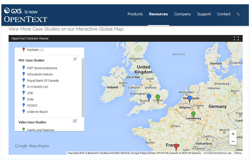Open the map Terms link

(238, 153)
